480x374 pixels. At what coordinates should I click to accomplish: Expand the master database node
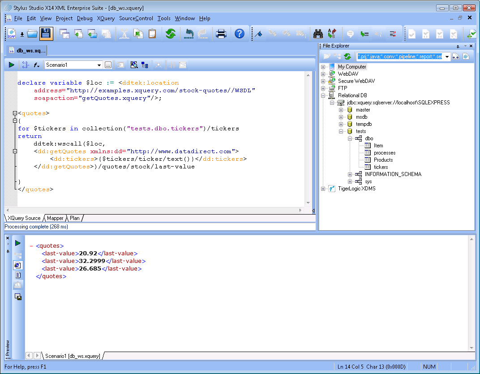[341, 110]
